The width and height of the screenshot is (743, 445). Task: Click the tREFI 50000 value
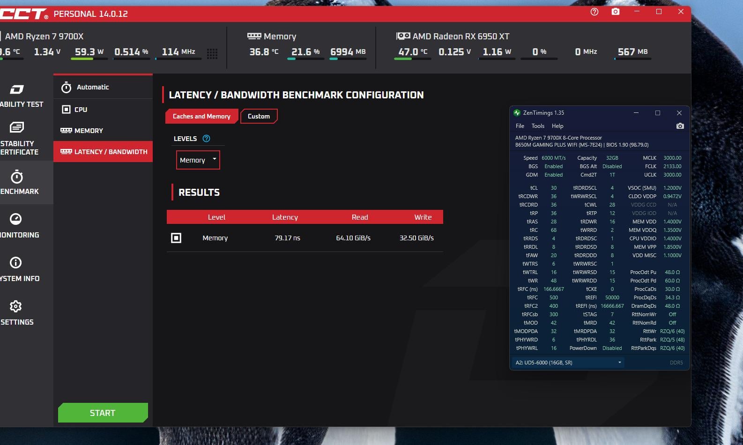612,297
